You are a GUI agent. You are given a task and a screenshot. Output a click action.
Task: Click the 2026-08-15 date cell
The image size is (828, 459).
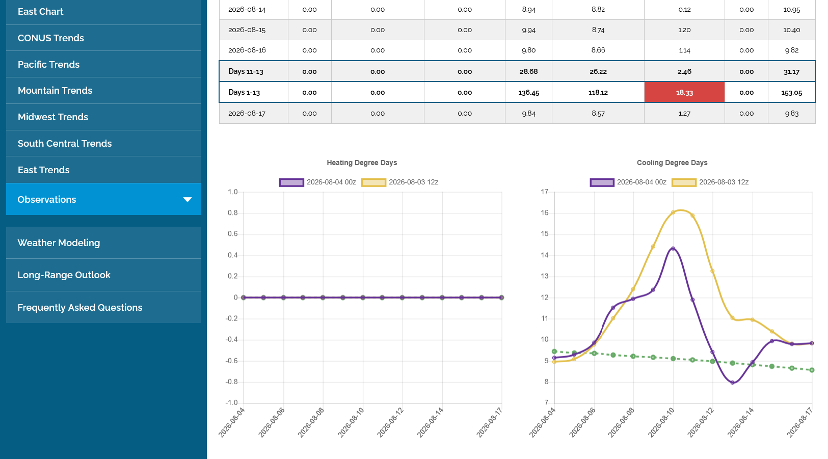pos(247,30)
